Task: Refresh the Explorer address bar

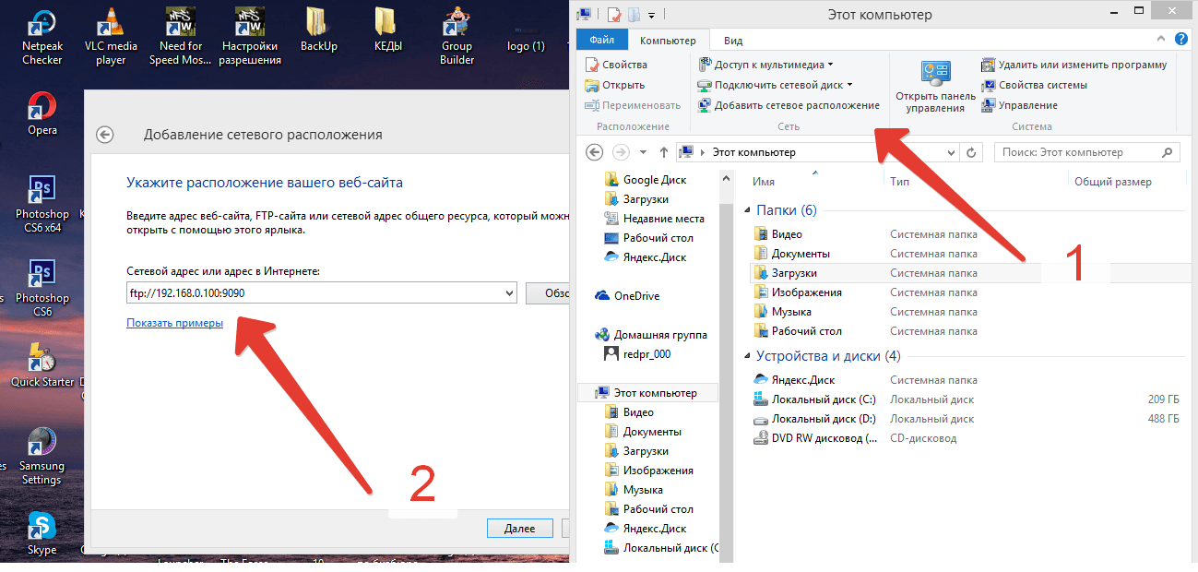Action: [x=972, y=152]
